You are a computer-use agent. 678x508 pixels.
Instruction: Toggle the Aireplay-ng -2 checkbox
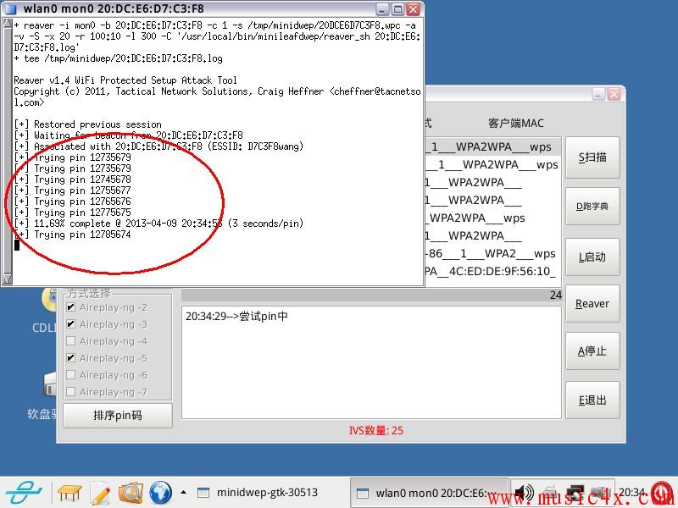point(71,307)
